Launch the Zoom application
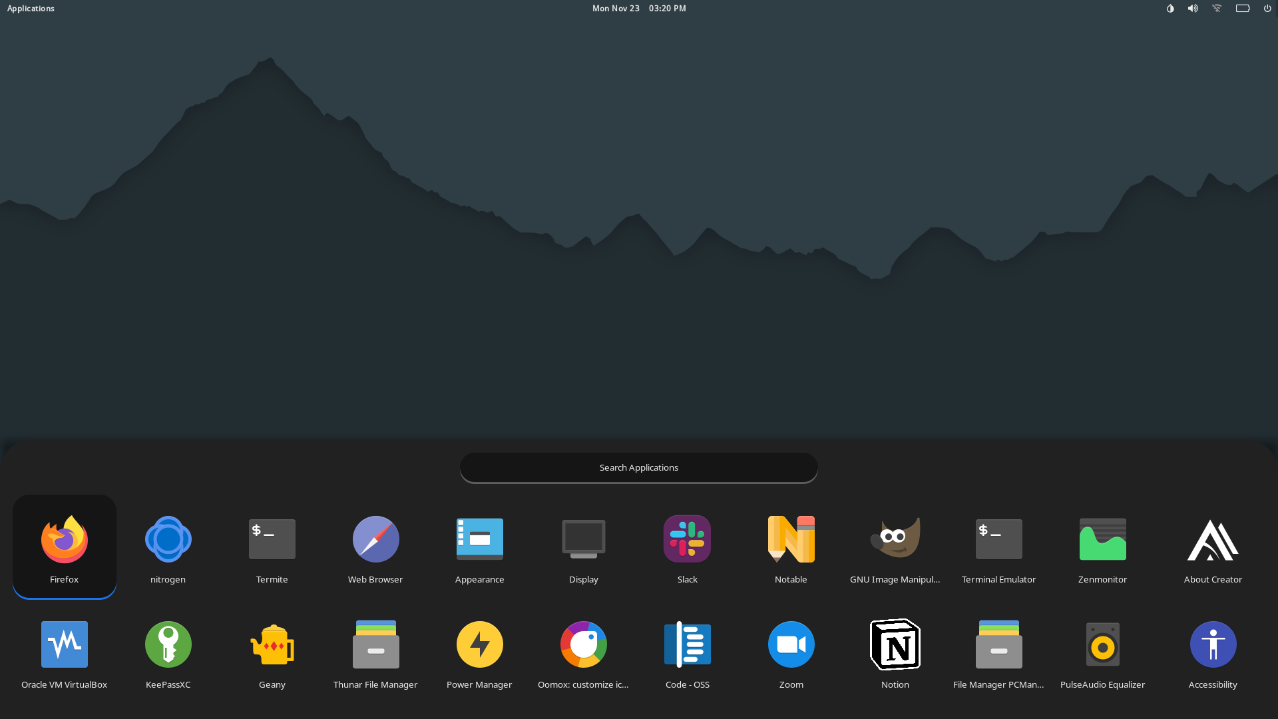 tap(791, 644)
